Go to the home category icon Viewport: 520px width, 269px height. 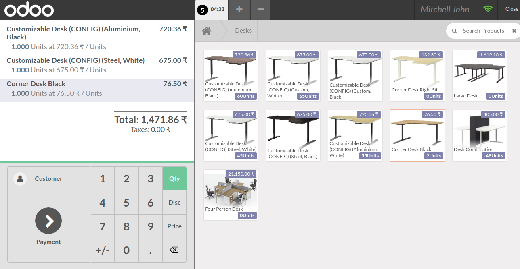[207, 31]
